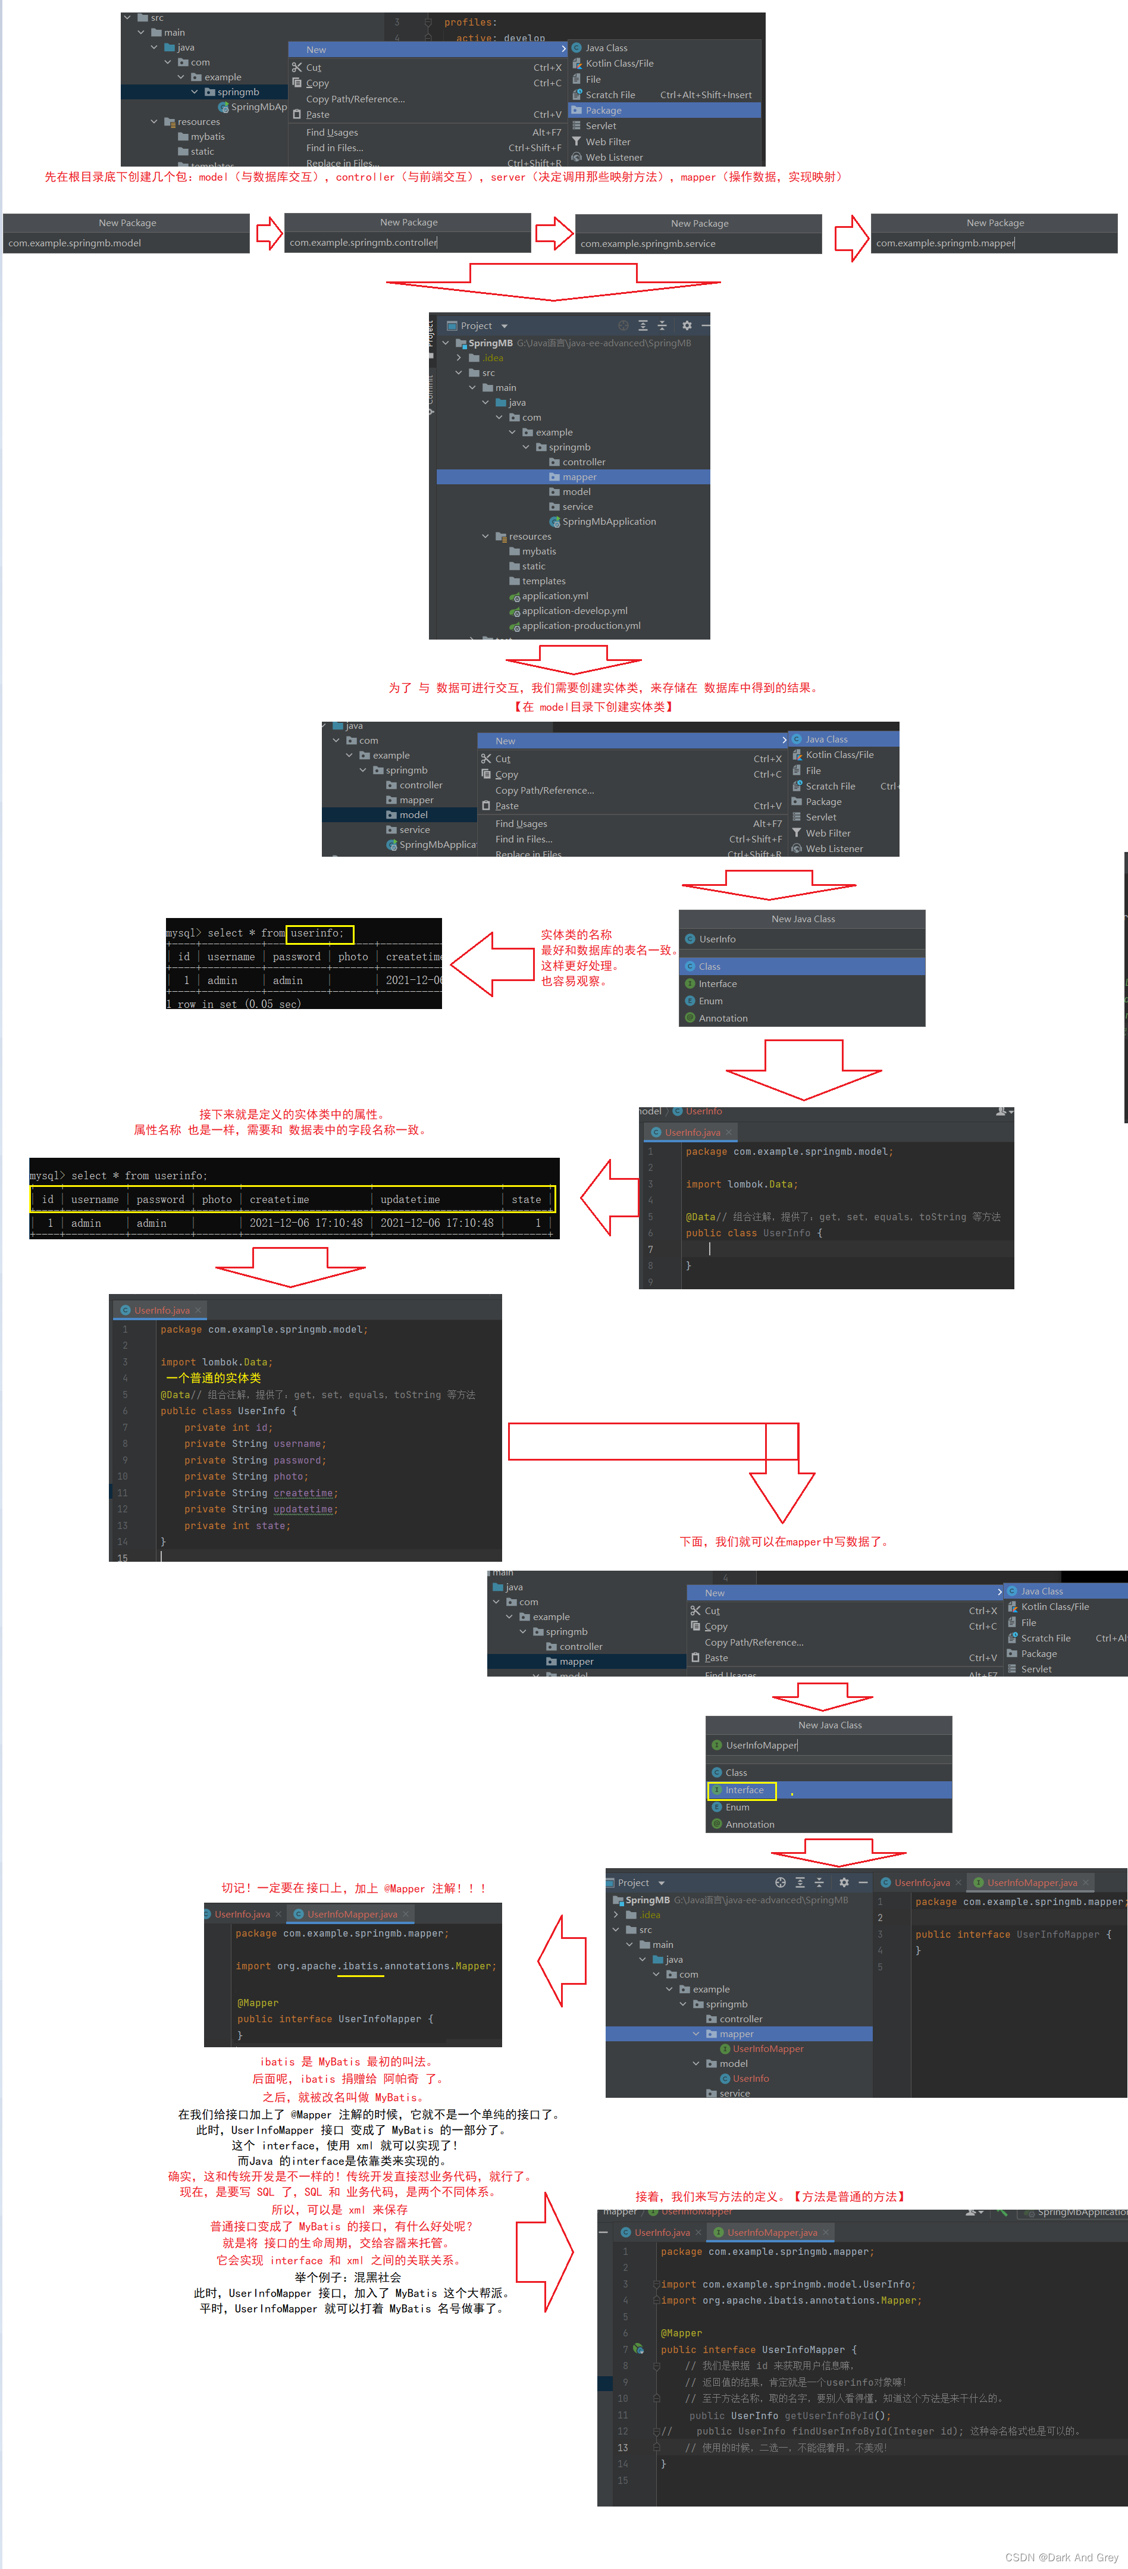Select Enum type in the UserInfo dialog
The height and width of the screenshot is (2569, 1128).
pyautogui.click(x=802, y=1001)
